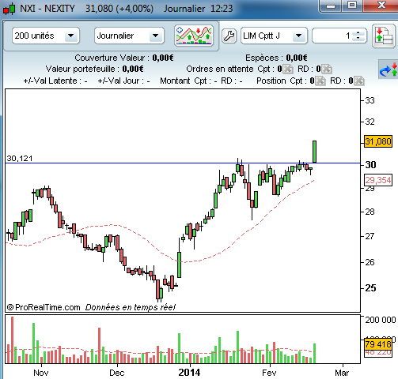Click the 30,121 line label
The width and height of the screenshot is (398, 379).
20,159
